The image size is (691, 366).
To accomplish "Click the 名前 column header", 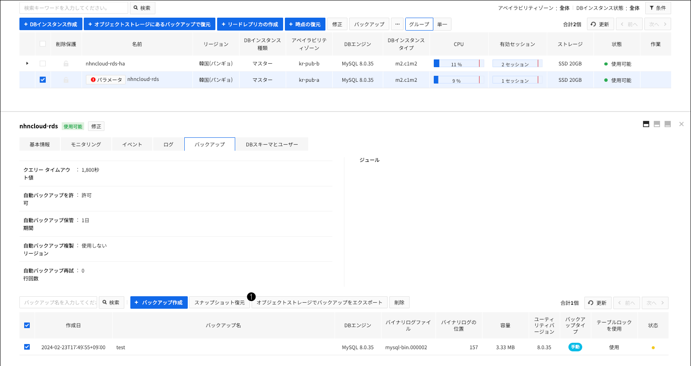I will point(137,44).
